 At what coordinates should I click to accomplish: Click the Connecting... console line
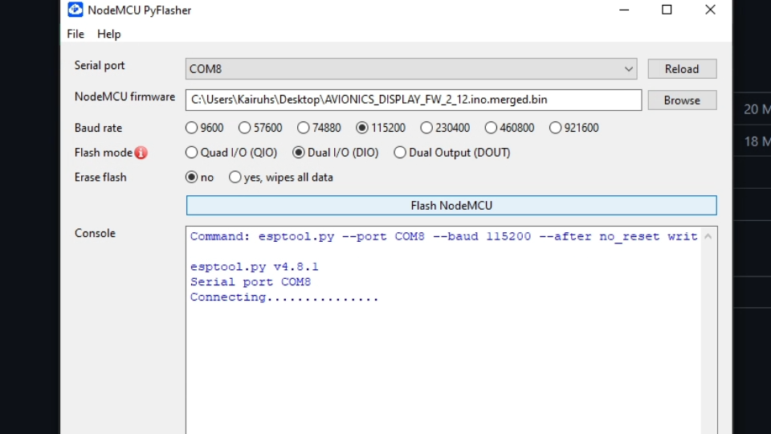[284, 297]
